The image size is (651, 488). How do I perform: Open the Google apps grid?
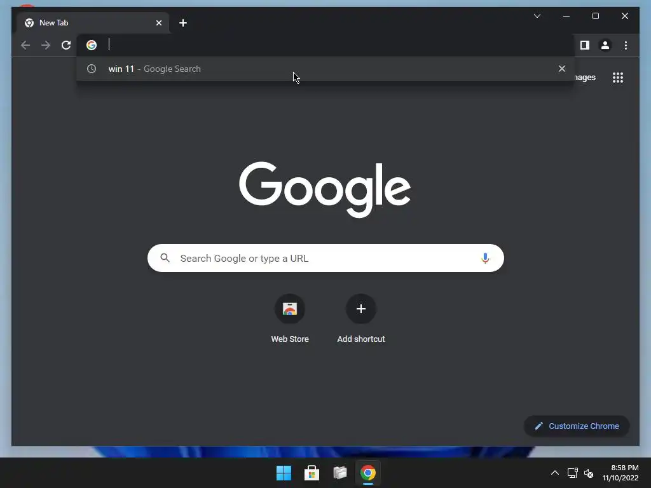(618, 78)
